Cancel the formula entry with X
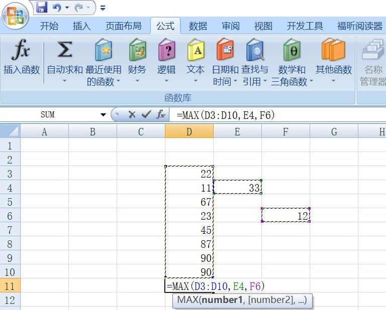This screenshot has height=310, width=386. [132, 114]
